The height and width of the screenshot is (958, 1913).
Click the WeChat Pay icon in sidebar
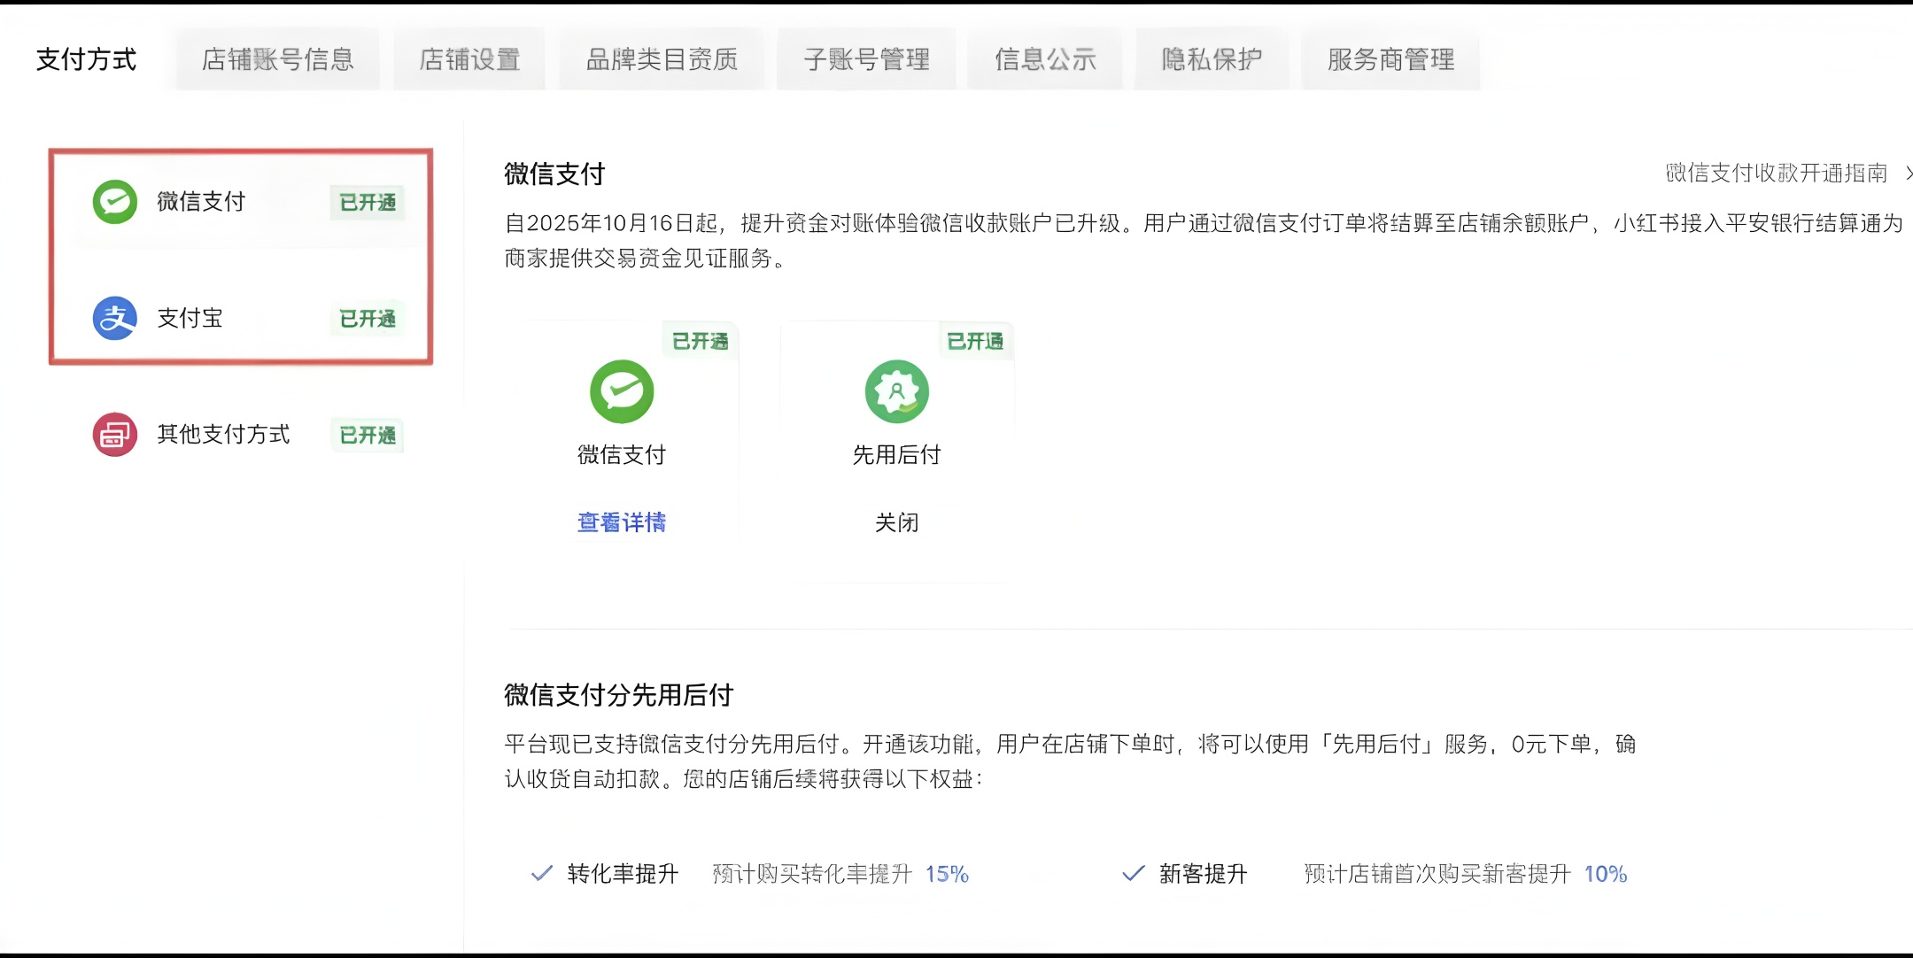(115, 202)
